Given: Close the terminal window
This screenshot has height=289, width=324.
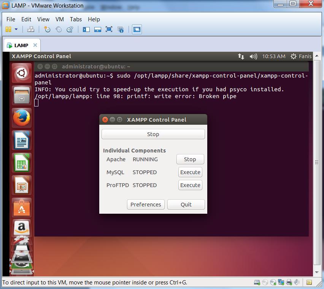Looking at the screenshot, I should 40,67.
